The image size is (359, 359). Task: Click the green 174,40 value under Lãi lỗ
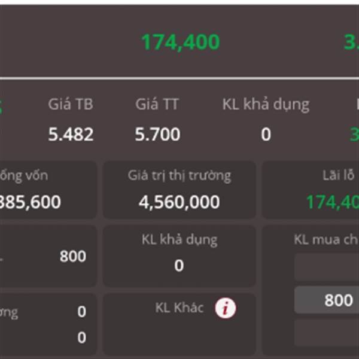coord(333,202)
